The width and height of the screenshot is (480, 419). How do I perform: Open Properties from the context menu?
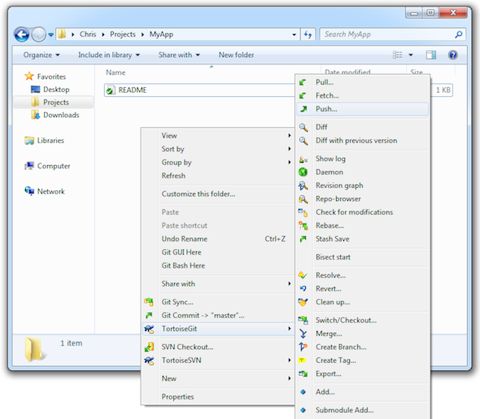(x=177, y=397)
